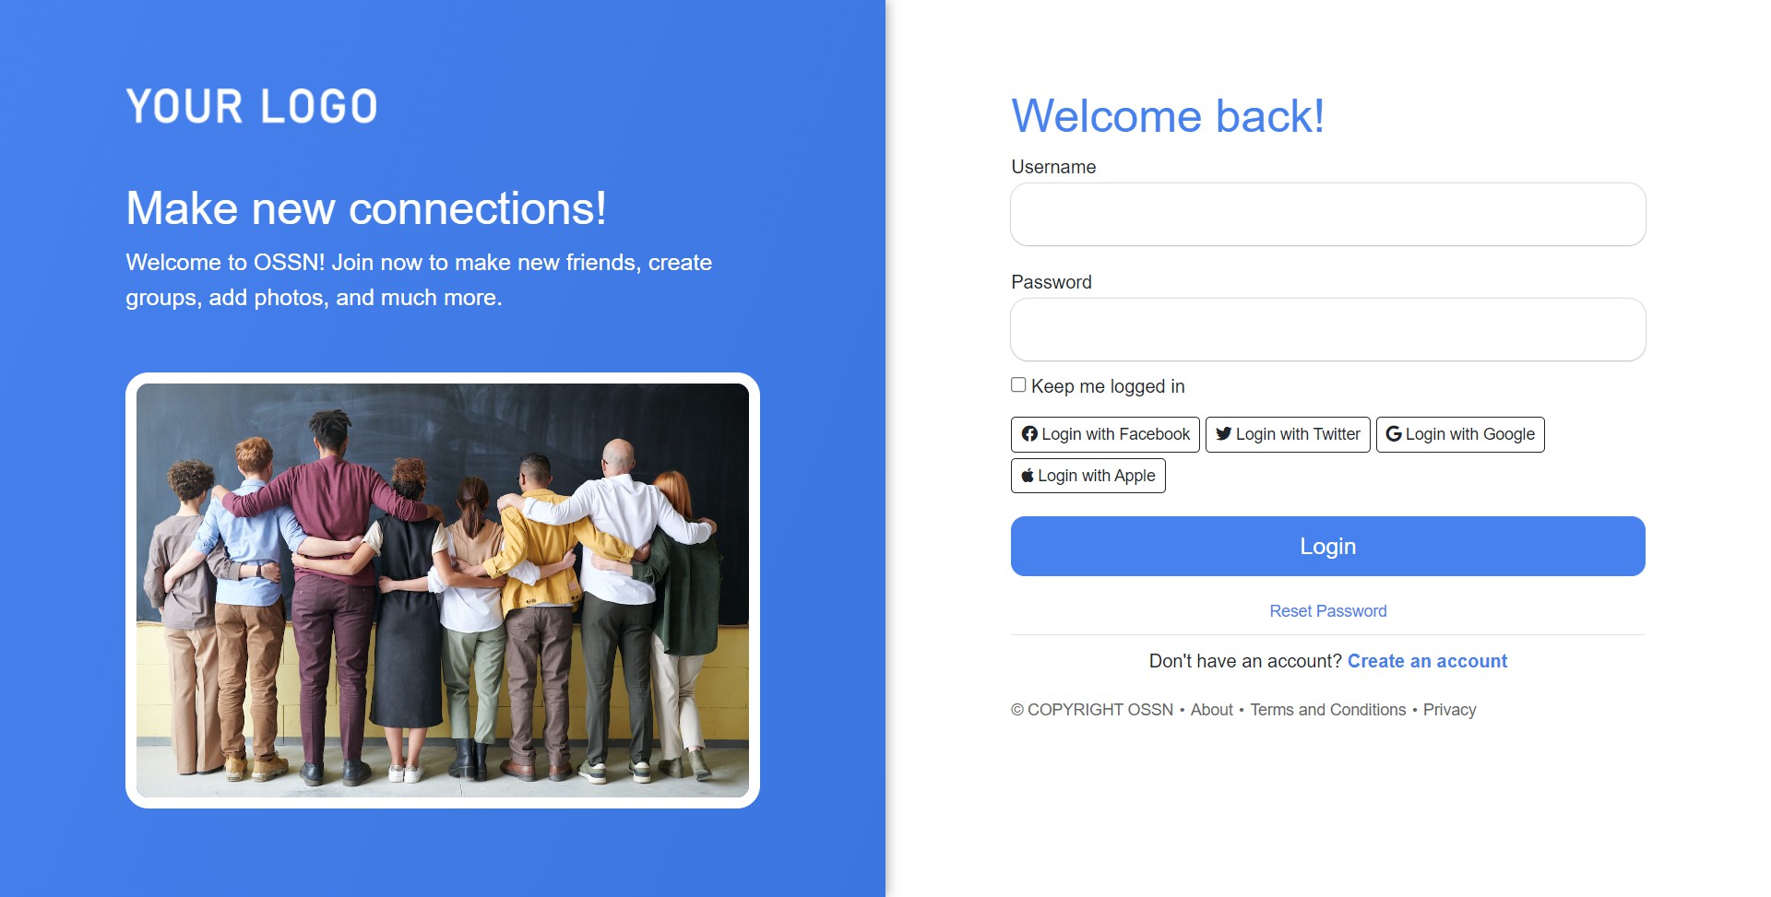Select Login with Twitter text

click(x=1298, y=434)
